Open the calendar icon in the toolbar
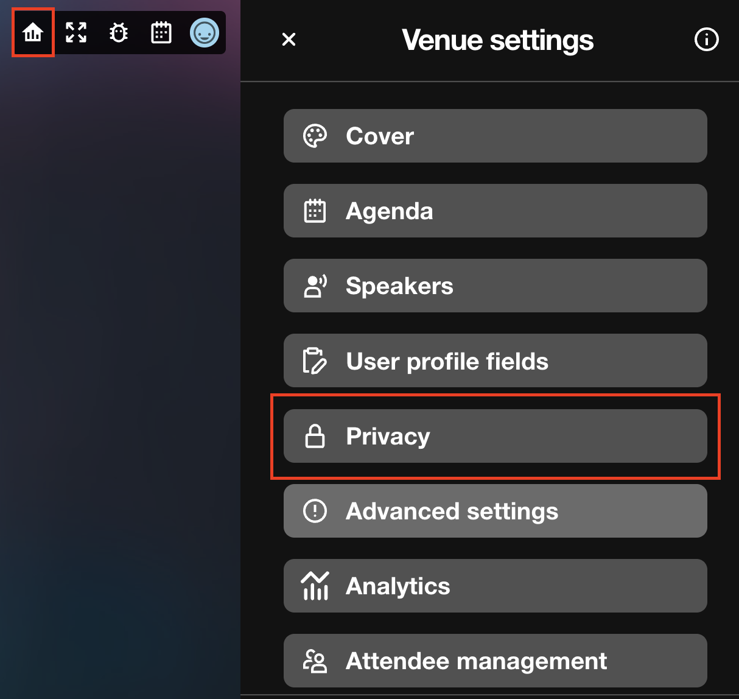Viewport: 739px width, 699px height. tap(161, 32)
